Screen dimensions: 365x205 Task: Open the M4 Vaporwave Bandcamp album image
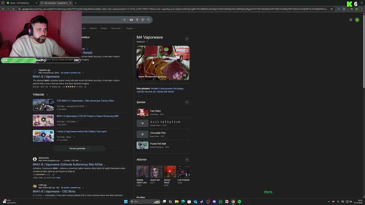[163, 63]
